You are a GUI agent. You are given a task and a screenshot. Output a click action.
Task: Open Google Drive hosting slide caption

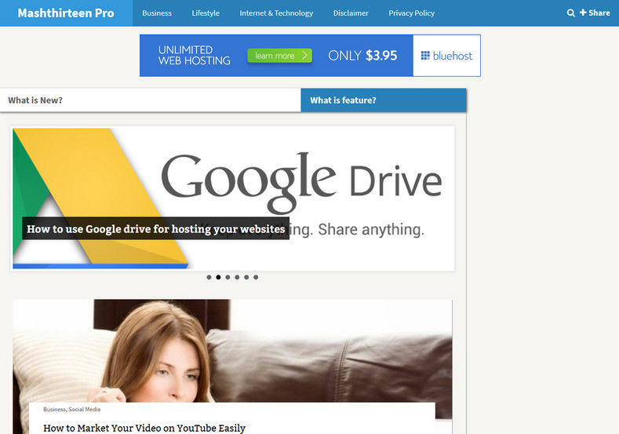pos(155,228)
